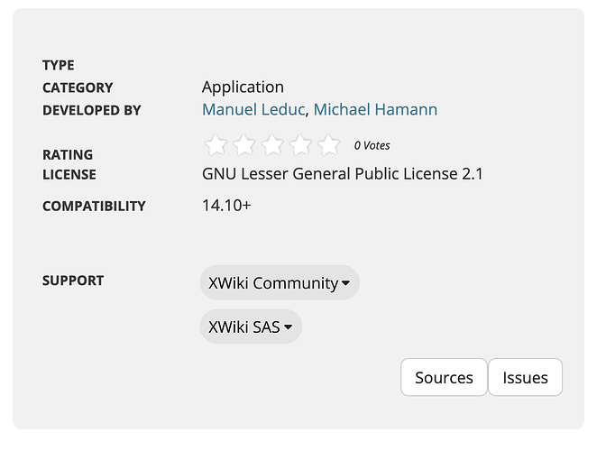This screenshot has width=597, height=451.
Task: Give a five-star rating
Action: pos(328,144)
